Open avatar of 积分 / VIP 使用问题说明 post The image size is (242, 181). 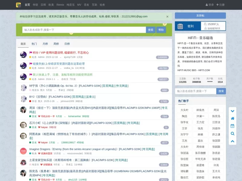(23, 55)
